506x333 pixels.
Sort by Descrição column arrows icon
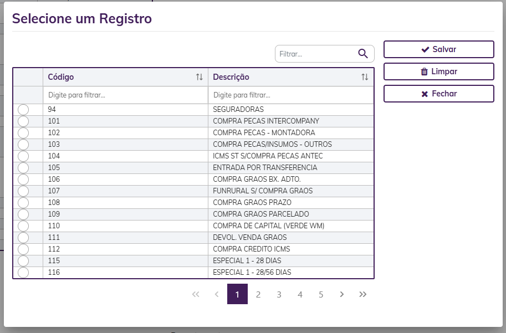click(365, 77)
